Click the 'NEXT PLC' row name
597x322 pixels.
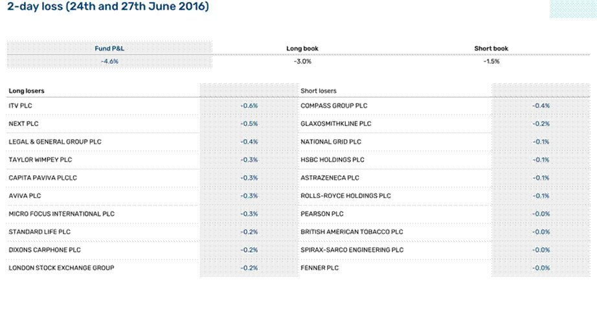[23, 123]
